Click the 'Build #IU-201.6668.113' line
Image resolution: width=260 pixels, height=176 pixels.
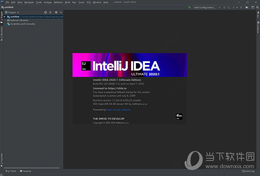[118, 84]
